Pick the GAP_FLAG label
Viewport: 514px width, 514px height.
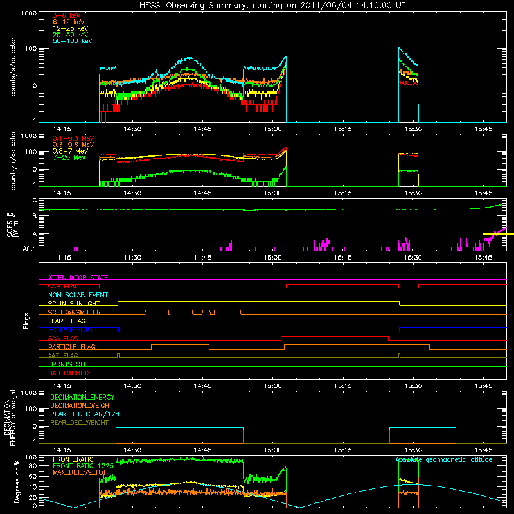click(63, 286)
